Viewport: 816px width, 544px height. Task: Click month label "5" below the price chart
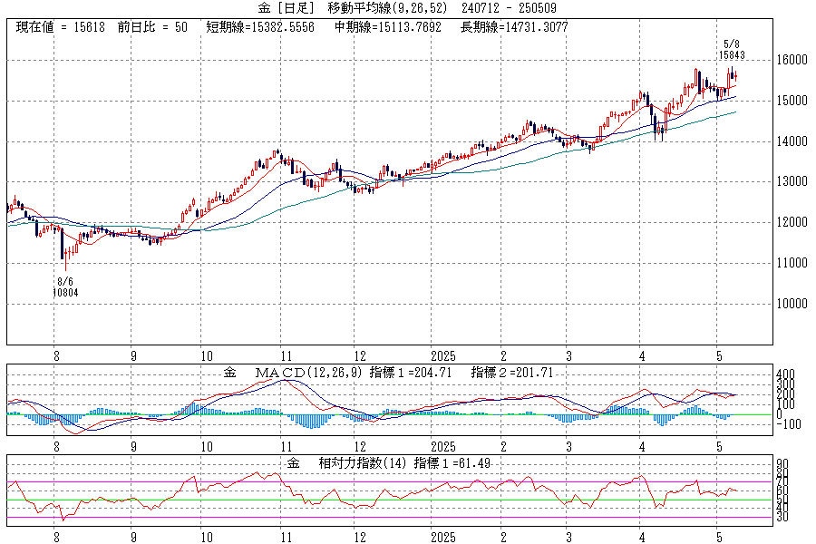pos(719,356)
